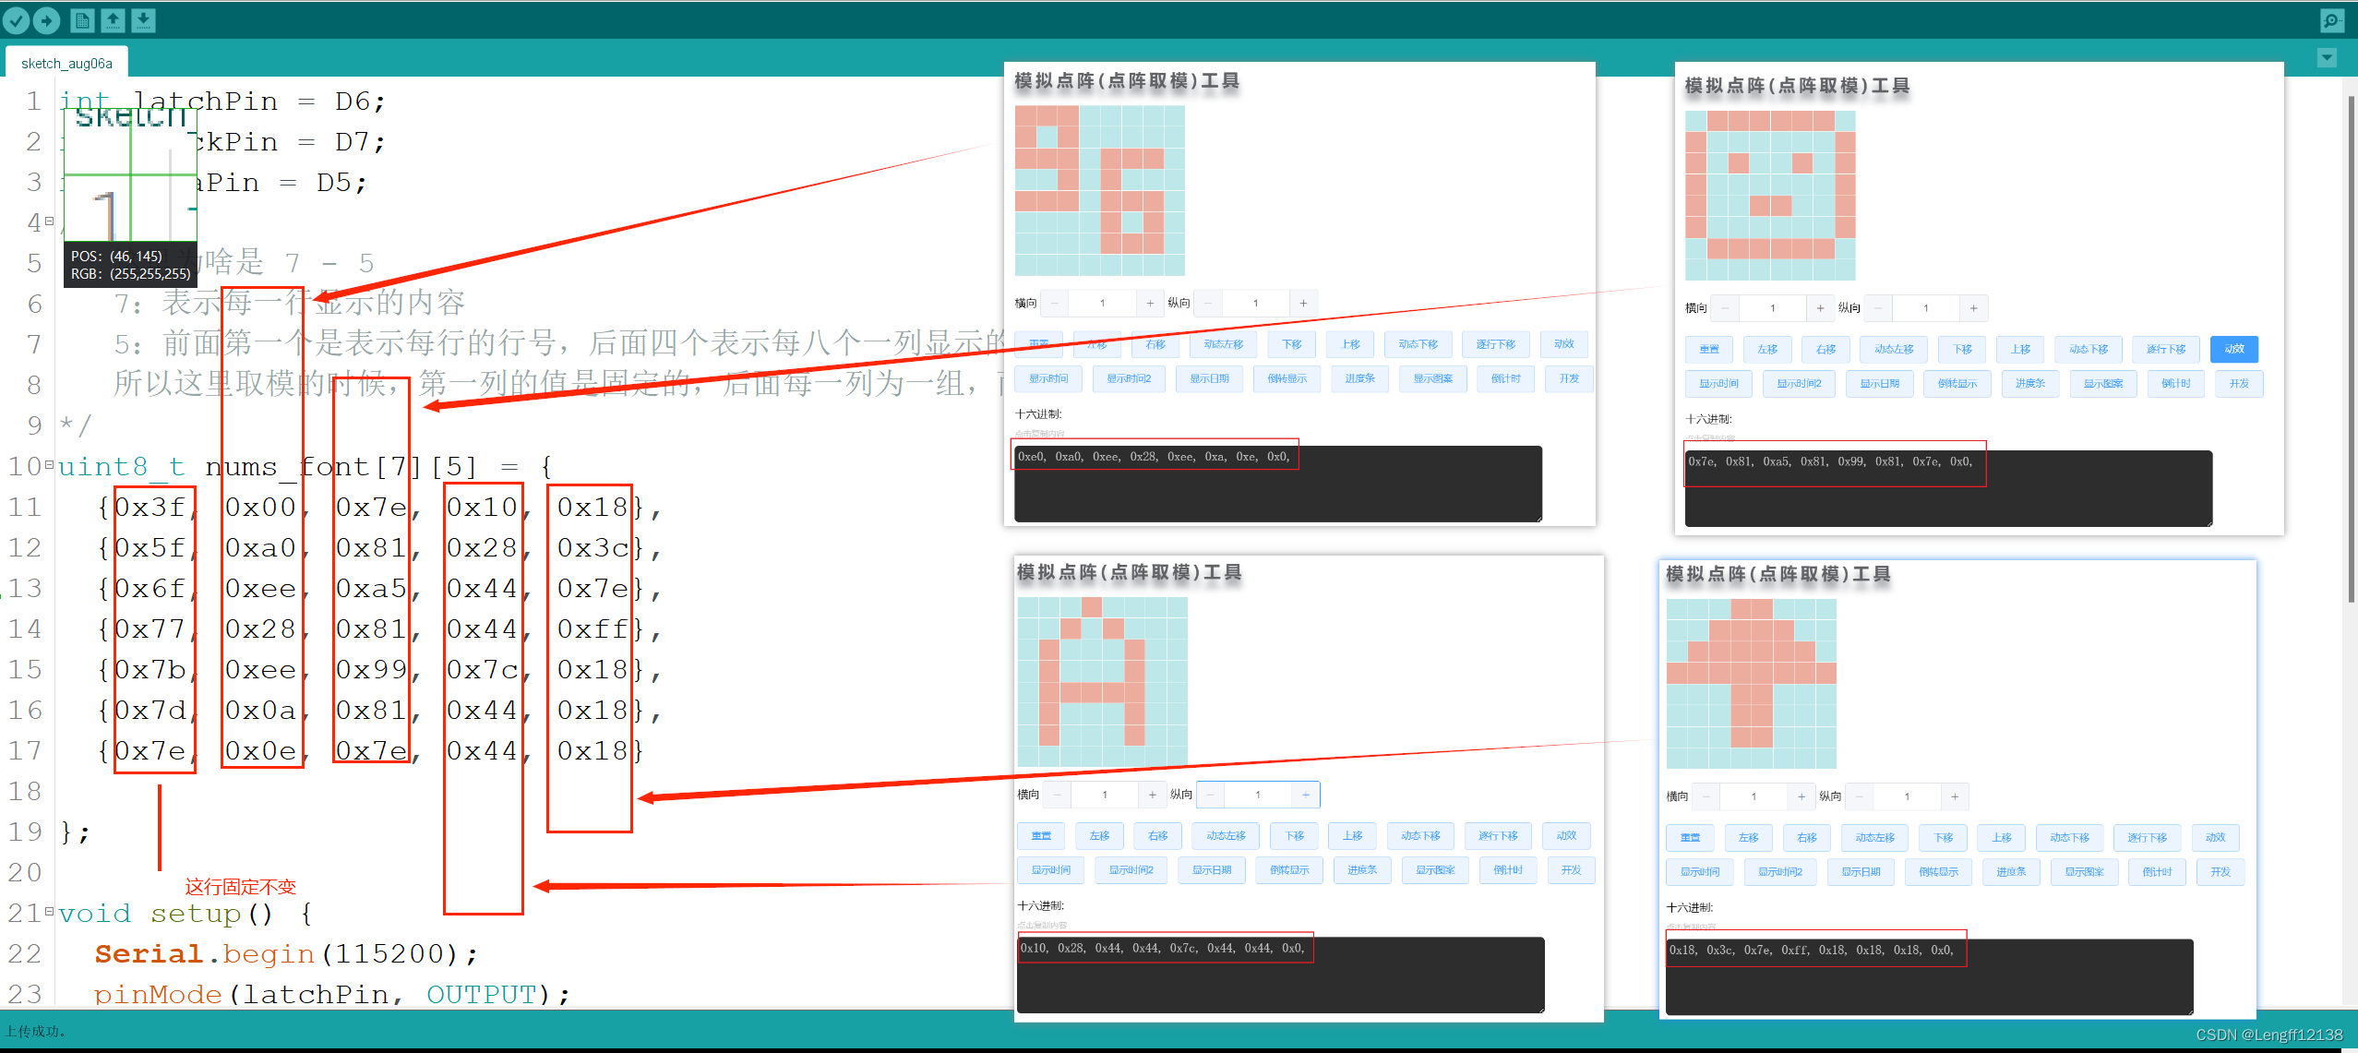
Task: Click 倒计时 in the smiley-face panel
Action: click(x=2175, y=383)
